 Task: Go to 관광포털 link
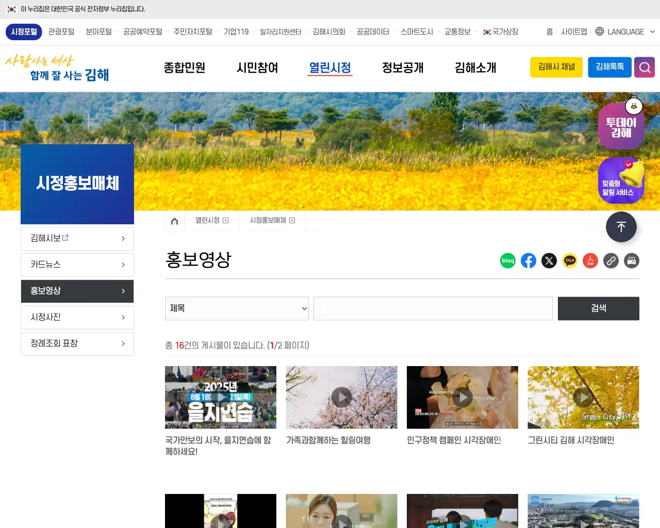[x=61, y=31]
